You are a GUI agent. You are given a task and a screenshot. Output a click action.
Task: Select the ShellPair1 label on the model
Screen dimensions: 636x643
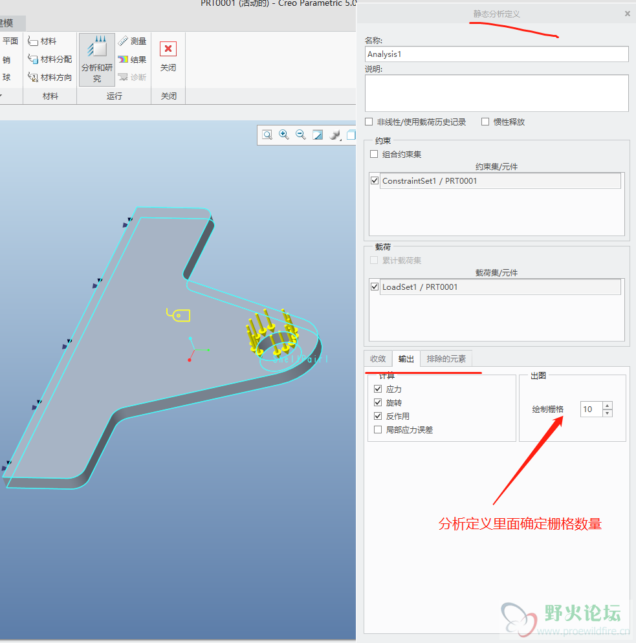(x=300, y=359)
